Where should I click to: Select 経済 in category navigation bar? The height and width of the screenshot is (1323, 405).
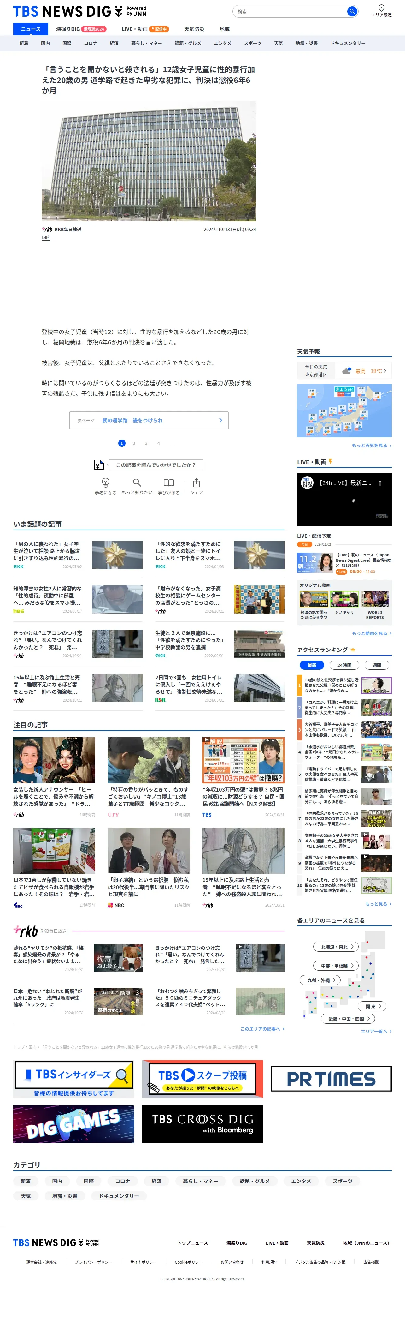(114, 43)
